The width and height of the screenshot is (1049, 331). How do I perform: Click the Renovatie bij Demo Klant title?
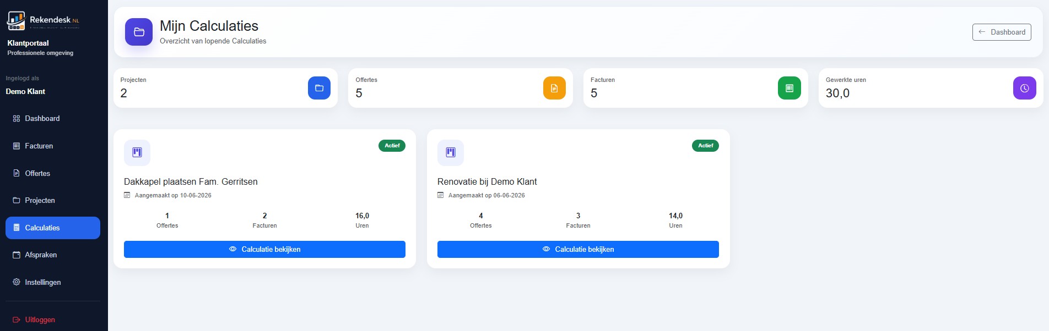click(487, 182)
